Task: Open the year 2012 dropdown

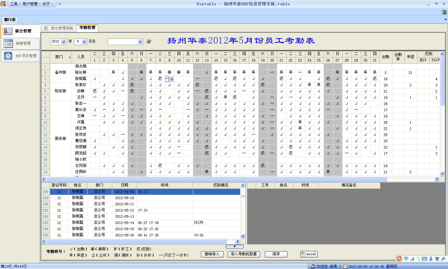Action: [x=63, y=42]
